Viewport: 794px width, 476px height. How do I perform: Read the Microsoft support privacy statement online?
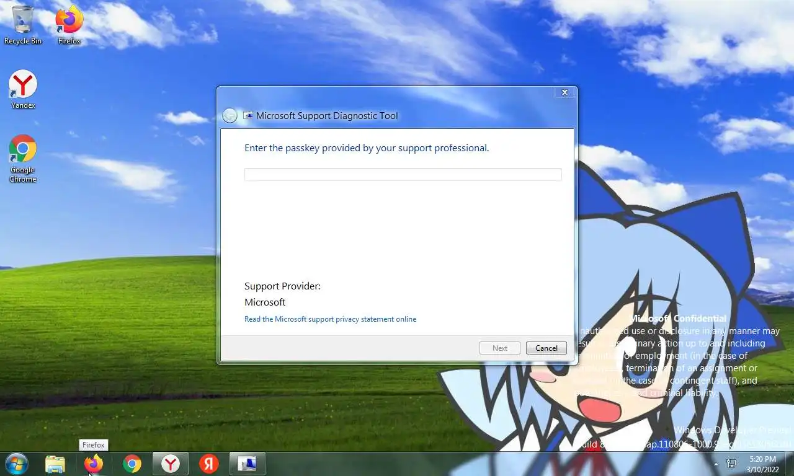coord(330,319)
